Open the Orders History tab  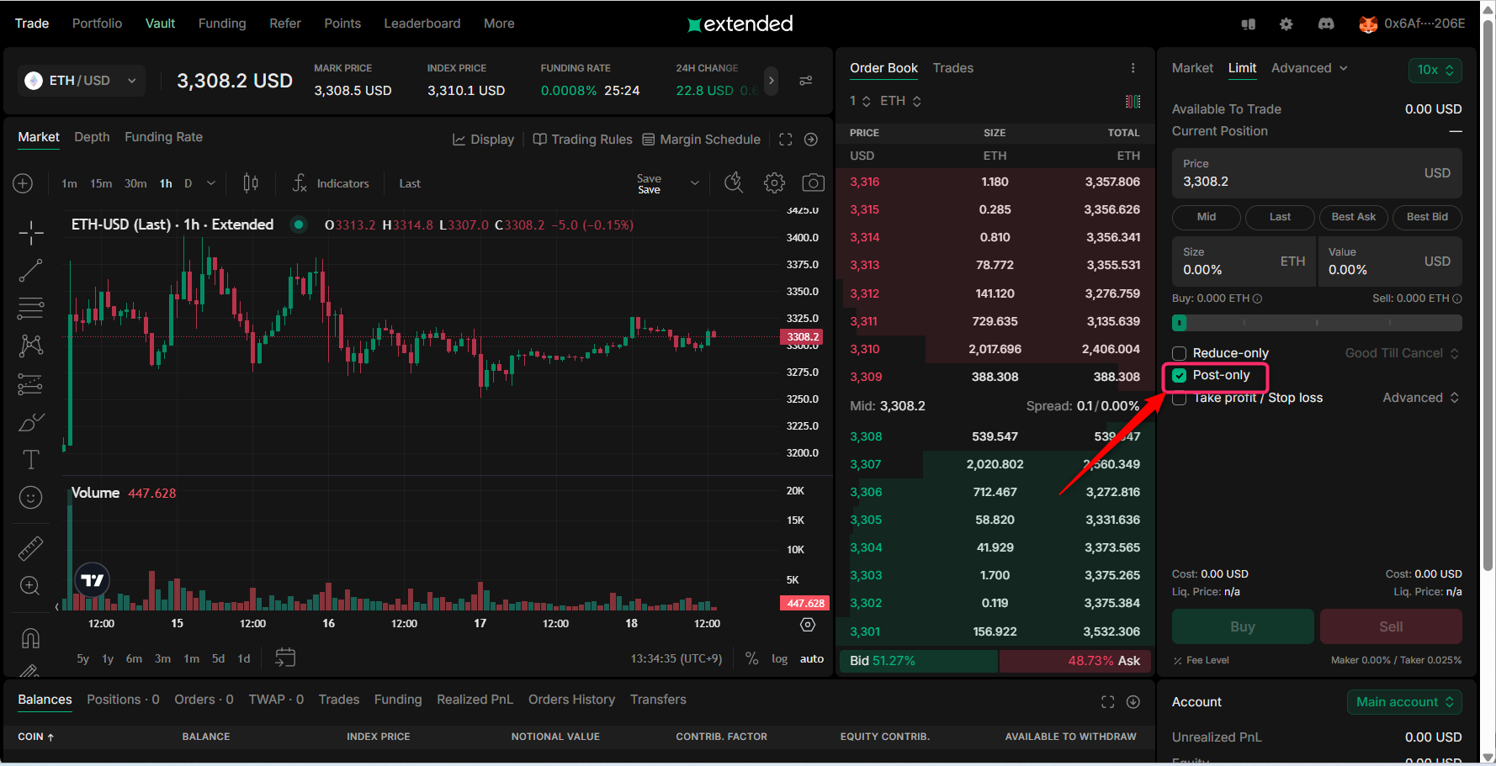(571, 700)
